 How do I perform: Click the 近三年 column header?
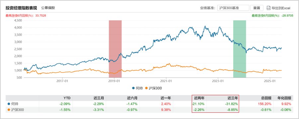[x=233, y=98]
